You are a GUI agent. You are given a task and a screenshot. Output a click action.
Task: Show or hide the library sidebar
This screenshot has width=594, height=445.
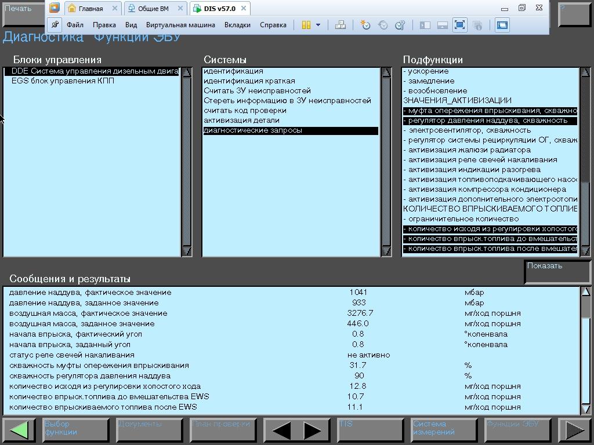pyautogui.click(x=425, y=25)
